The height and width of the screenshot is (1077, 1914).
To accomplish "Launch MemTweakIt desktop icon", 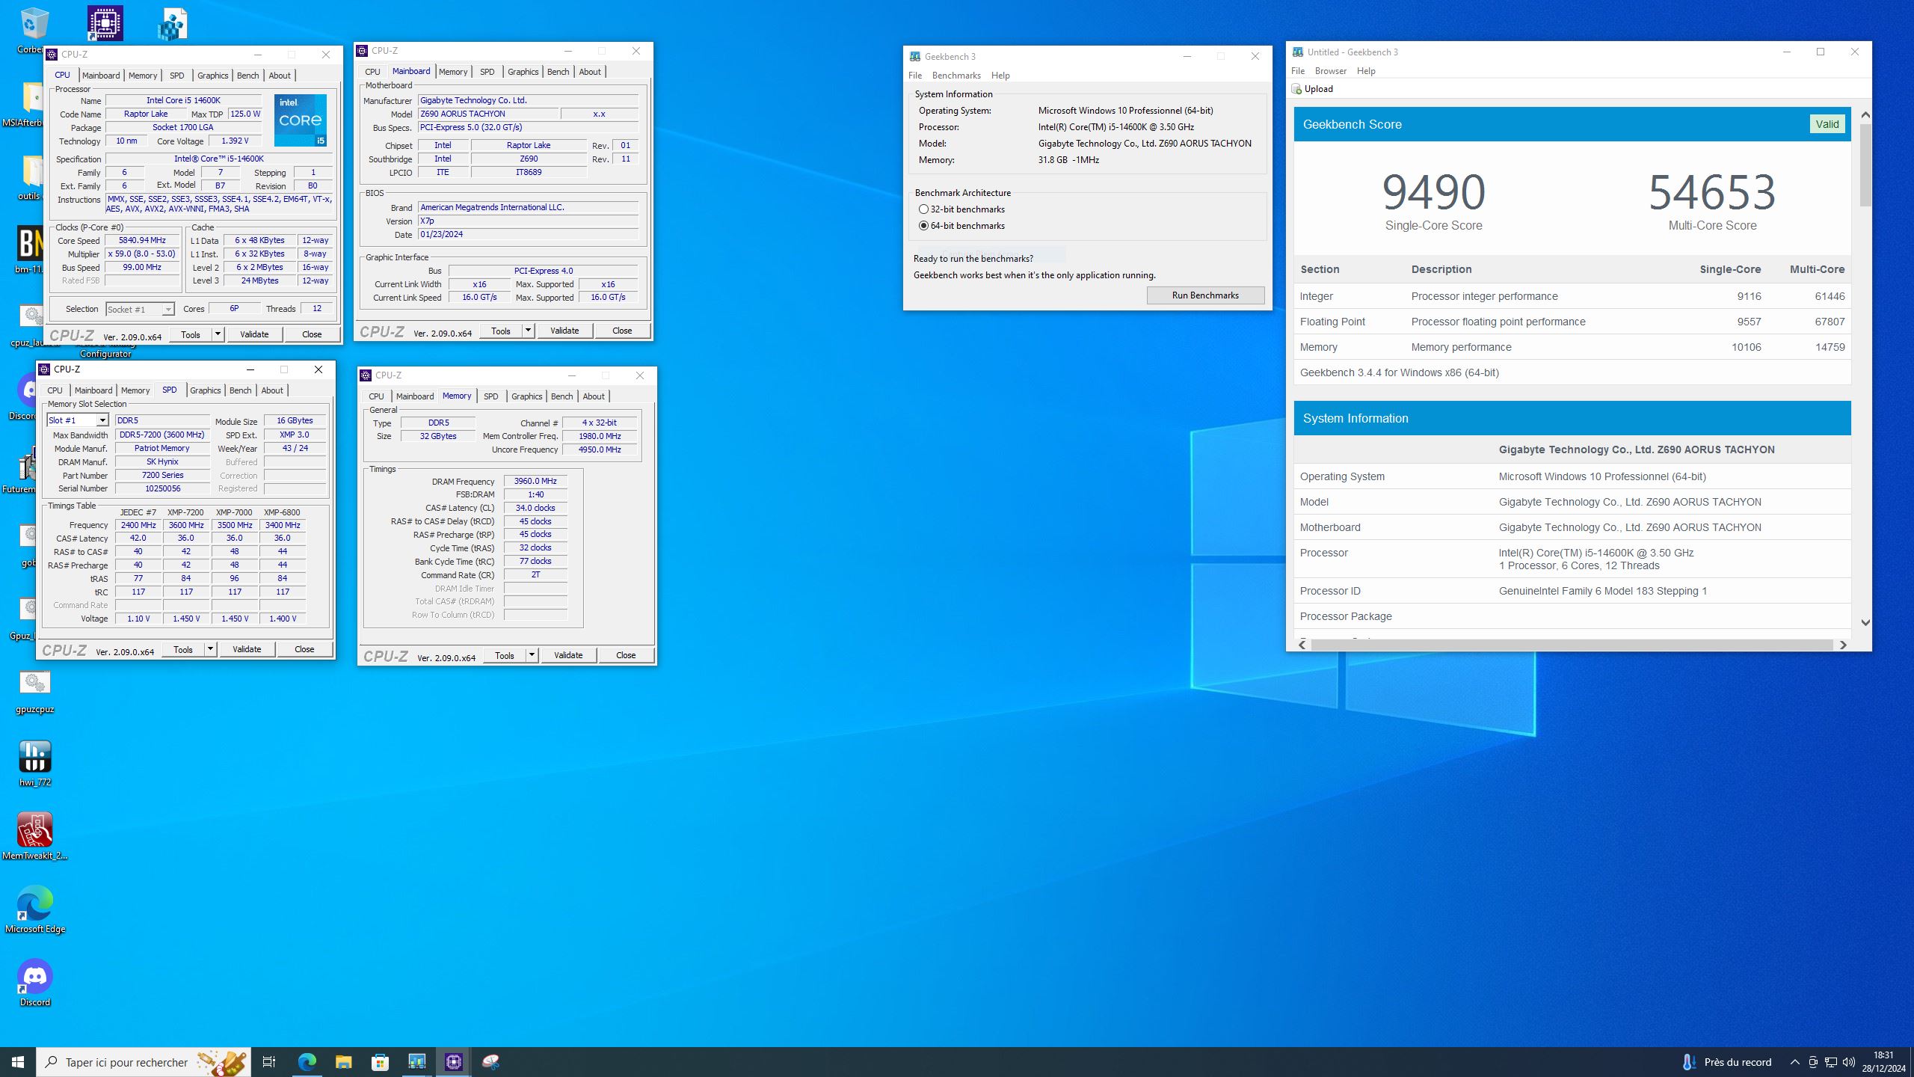I will coord(34,830).
